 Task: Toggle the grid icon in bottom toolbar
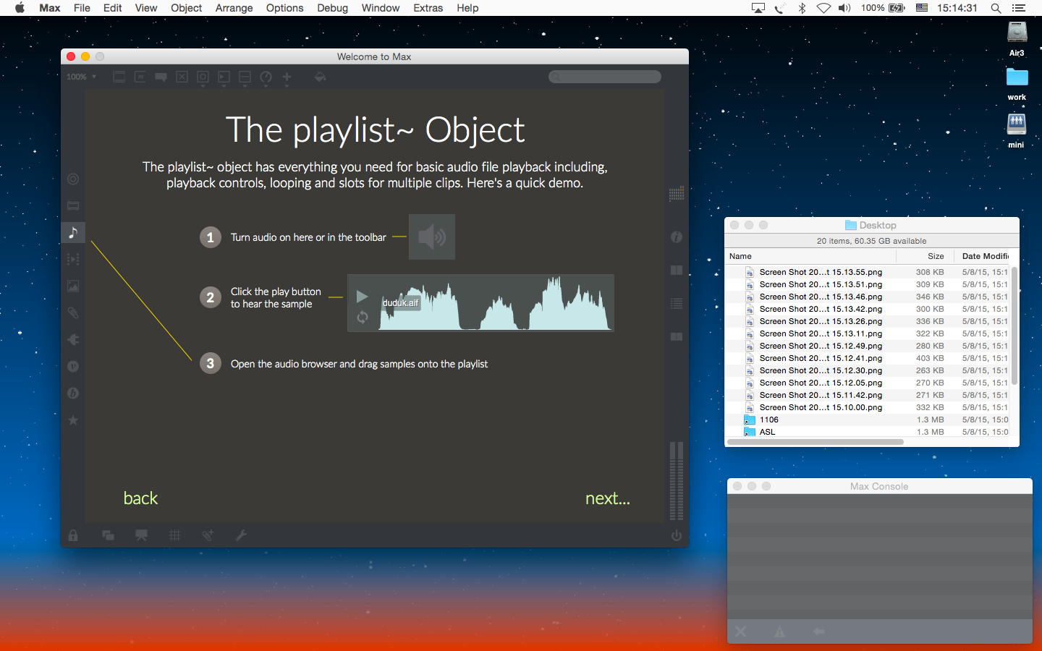[x=175, y=535]
